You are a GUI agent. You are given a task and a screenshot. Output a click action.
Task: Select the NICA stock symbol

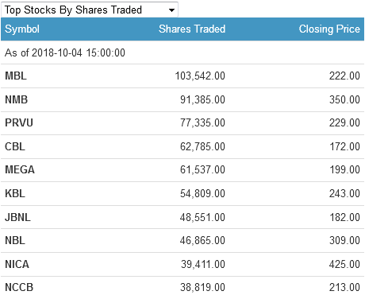coord(17,264)
